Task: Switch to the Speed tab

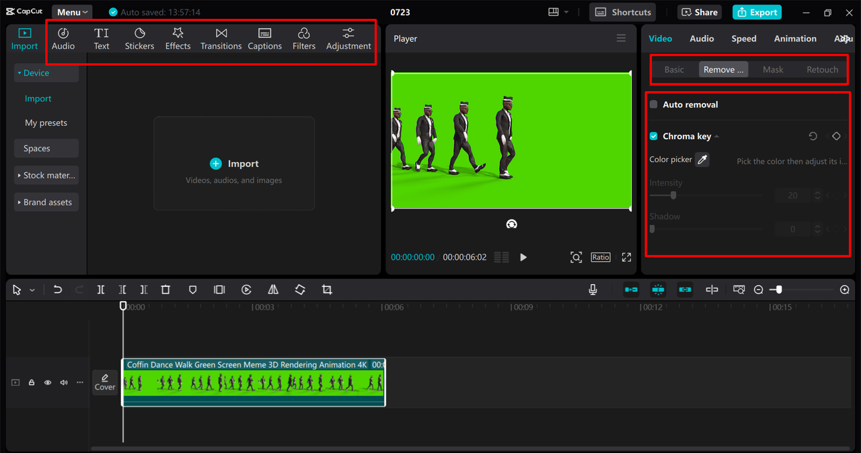Action: point(744,38)
